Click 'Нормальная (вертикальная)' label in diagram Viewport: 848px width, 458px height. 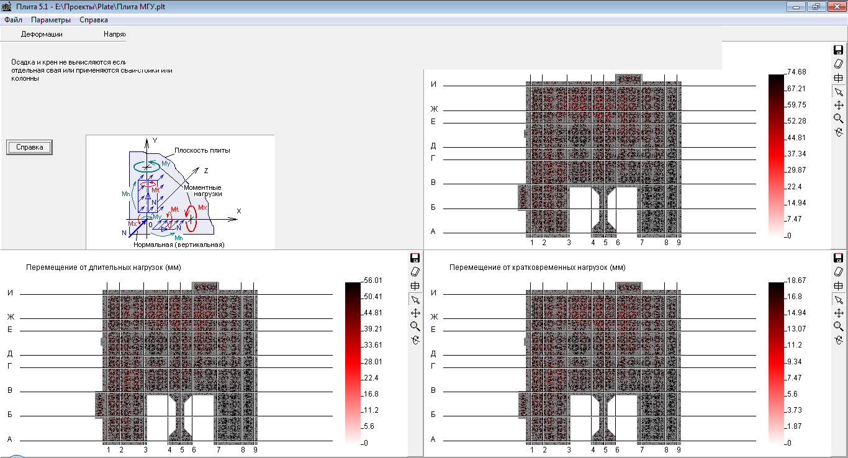click(179, 245)
